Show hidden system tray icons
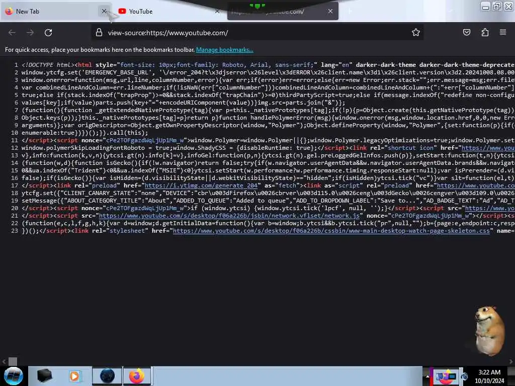Image resolution: width=515 pixels, height=386 pixels. 427,376
